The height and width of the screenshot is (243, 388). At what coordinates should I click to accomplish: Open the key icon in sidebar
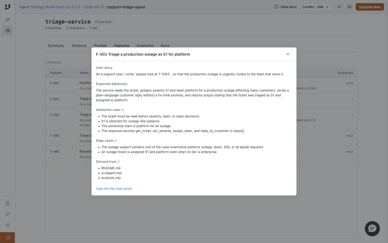pos(8,214)
